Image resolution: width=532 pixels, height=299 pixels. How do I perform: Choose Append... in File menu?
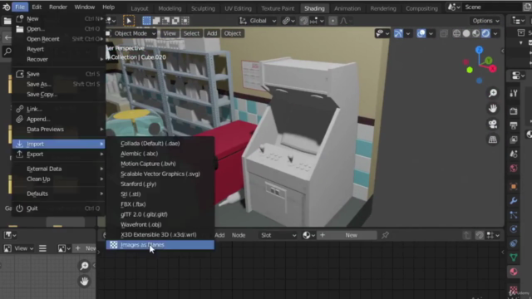click(59, 119)
